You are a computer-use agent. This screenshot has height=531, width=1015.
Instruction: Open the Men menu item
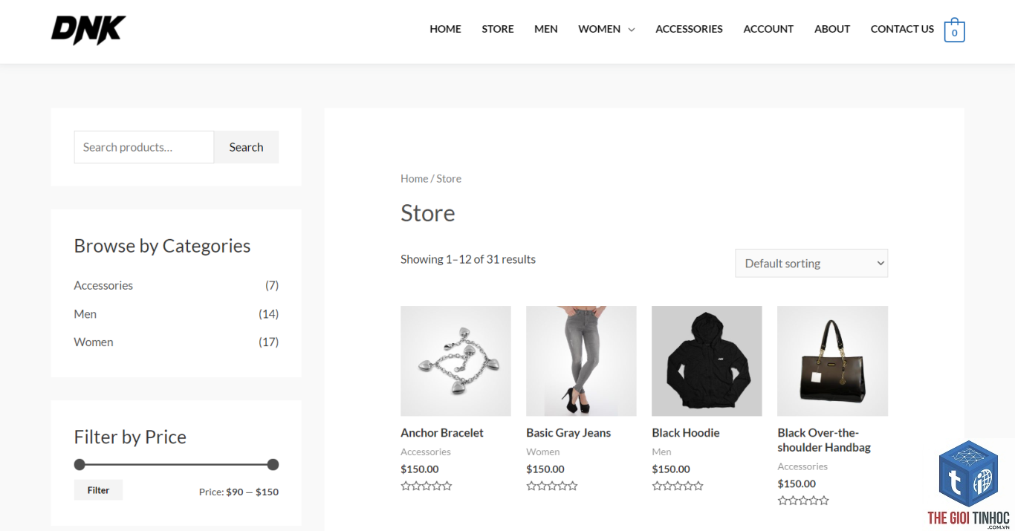(546, 29)
